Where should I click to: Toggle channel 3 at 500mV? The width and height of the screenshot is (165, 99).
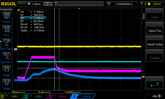pyautogui.click(x=59, y=96)
